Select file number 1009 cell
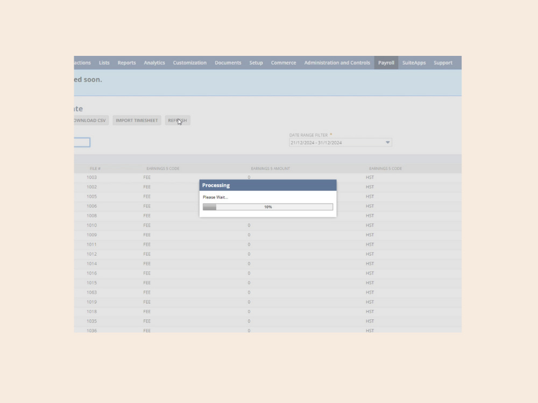 (x=91, y=235)
